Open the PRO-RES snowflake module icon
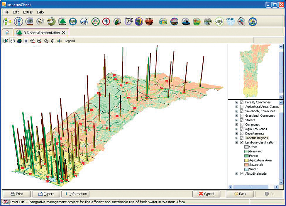The image size is (286, 206). click(x=231, y=21)
